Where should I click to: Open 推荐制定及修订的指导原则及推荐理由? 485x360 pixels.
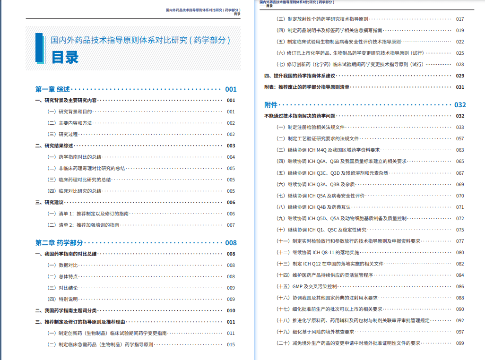pyautogui.click(x=135, y=322)
